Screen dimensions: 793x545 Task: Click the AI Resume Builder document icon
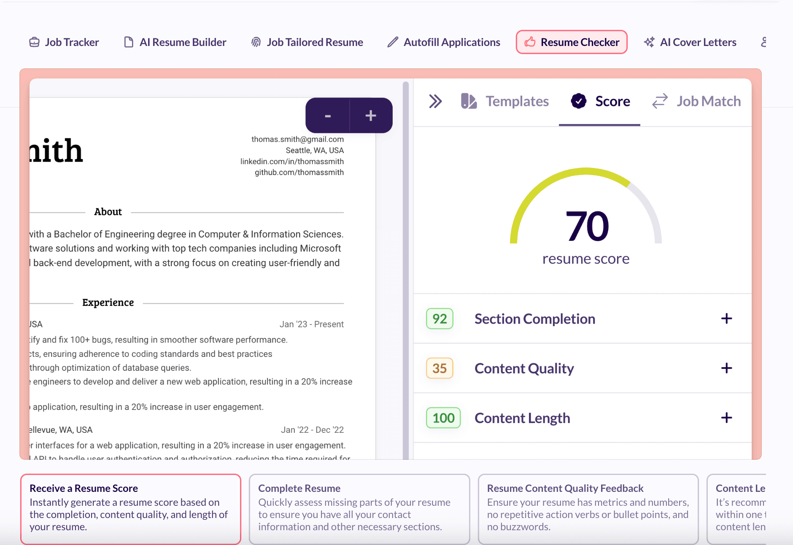129,42
